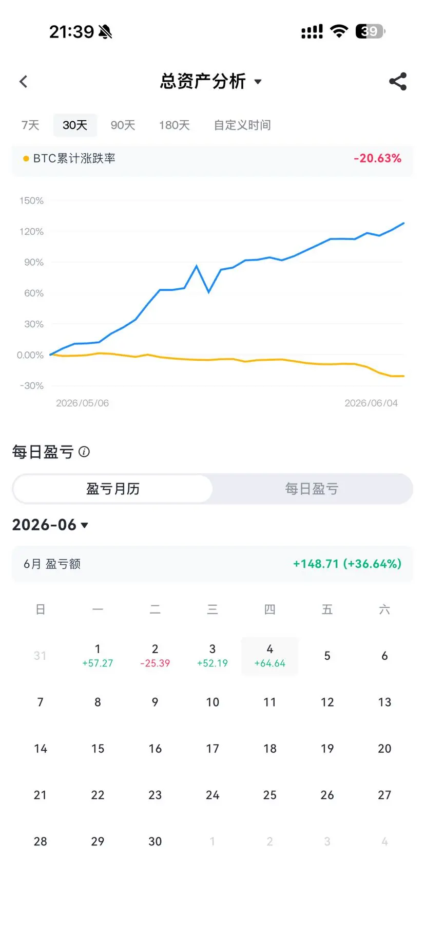Switch to the 每日盈亏 list view
This screenshot has height=925, width=425.
click(x=312, y=489)
